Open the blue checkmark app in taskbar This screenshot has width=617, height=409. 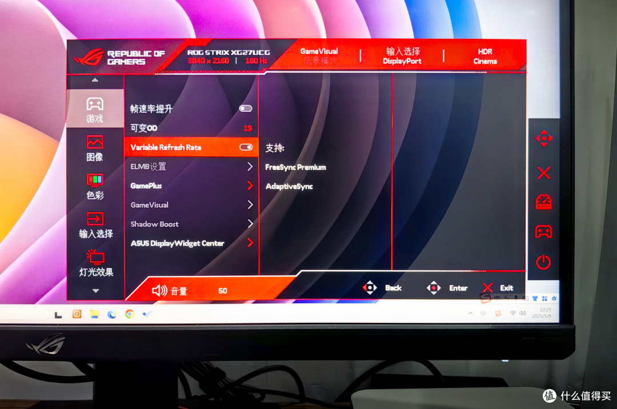pyautogui.click(x=147, y=314)
